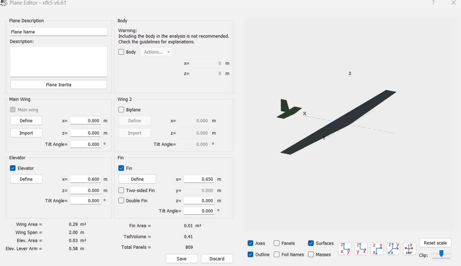Click the Clip slider handle
The image size is (461, 266).
pos(441,253)
